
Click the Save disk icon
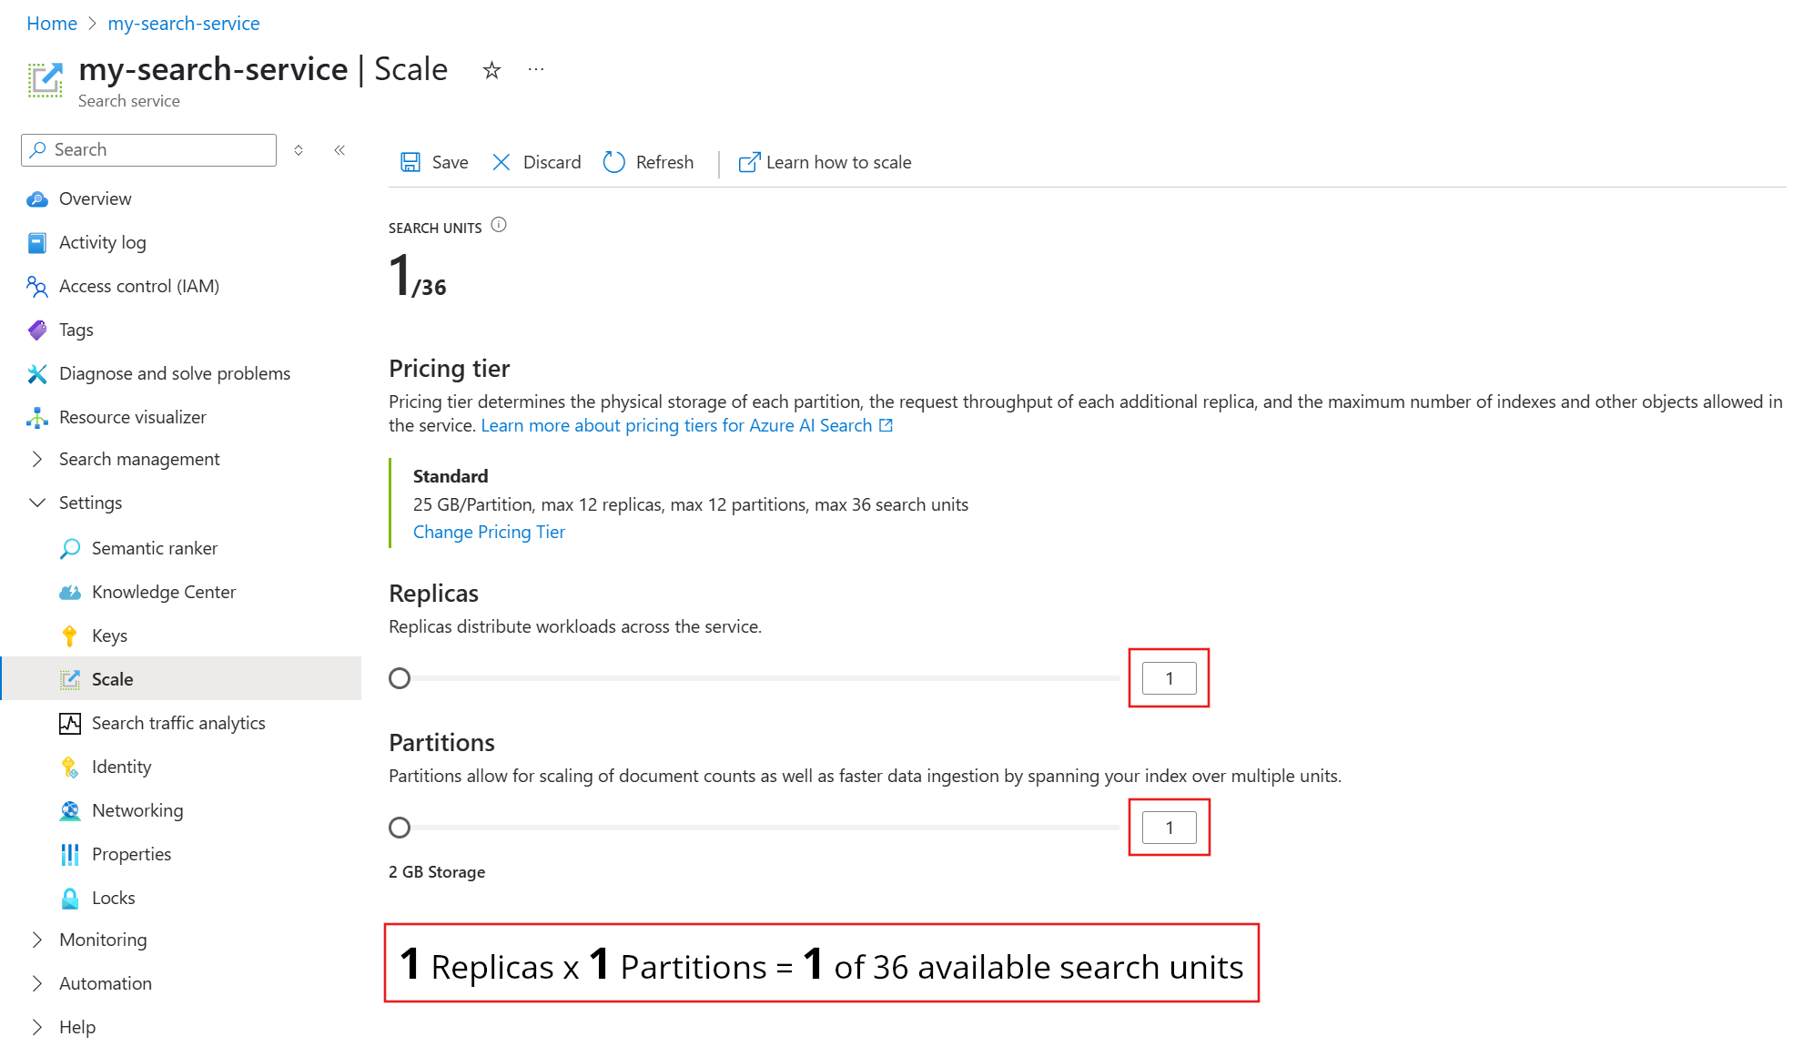click(410, 162)
